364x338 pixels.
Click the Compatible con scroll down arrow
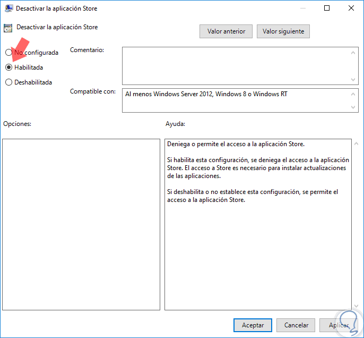353,107
